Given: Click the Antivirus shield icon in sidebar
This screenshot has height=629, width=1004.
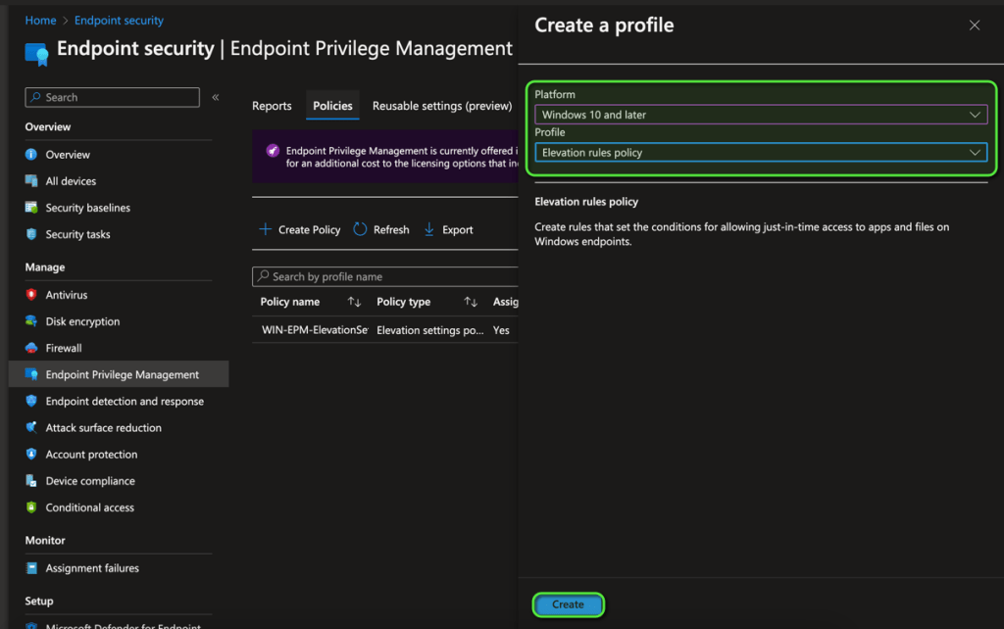Looking at the screenshot, I should pos(31,295).
